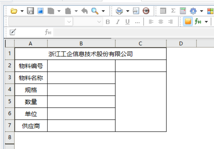Image resolution: width=214 pixels, height=149 pixels.
Task: Open the font size combo box
Action: click(x=88, y=22)
